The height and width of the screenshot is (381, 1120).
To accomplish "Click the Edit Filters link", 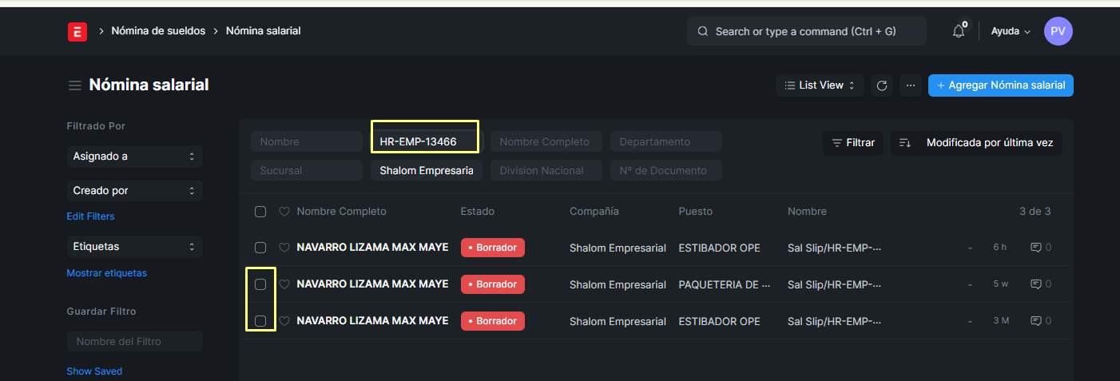I will [90, 216].
